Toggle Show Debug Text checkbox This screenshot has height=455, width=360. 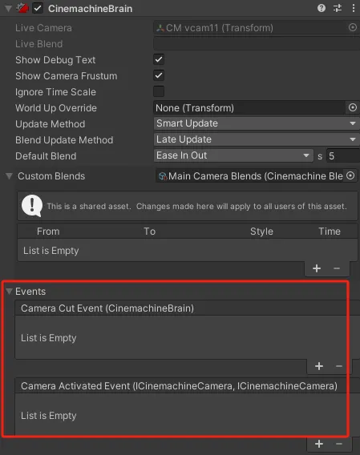pos(159,59)
